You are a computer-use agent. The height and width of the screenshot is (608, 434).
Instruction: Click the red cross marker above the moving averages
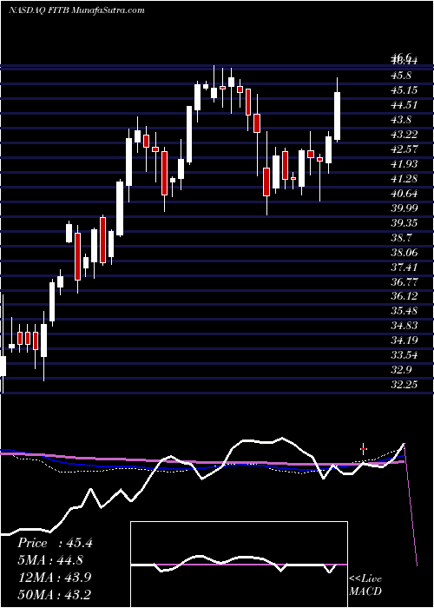pyautogui.click(x=364, y=449)
